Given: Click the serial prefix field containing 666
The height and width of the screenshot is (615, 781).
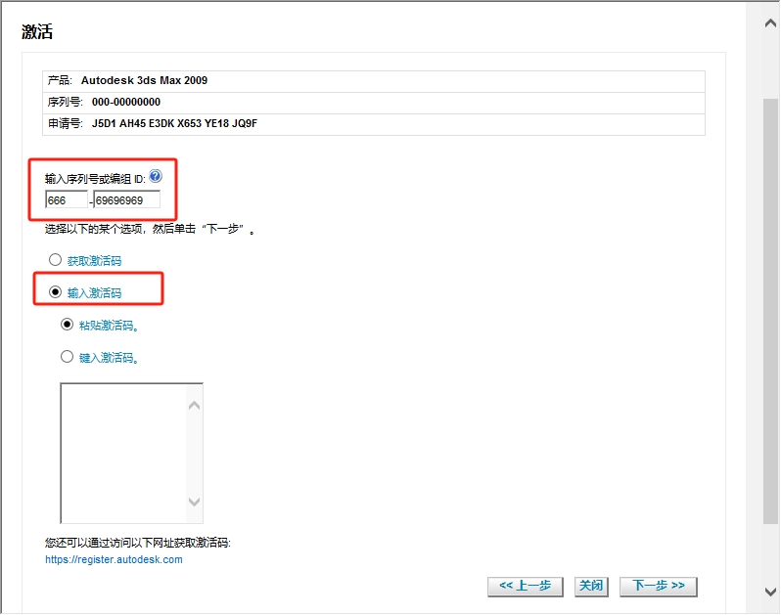Looking at the screenshot, I should click(66, 200).
